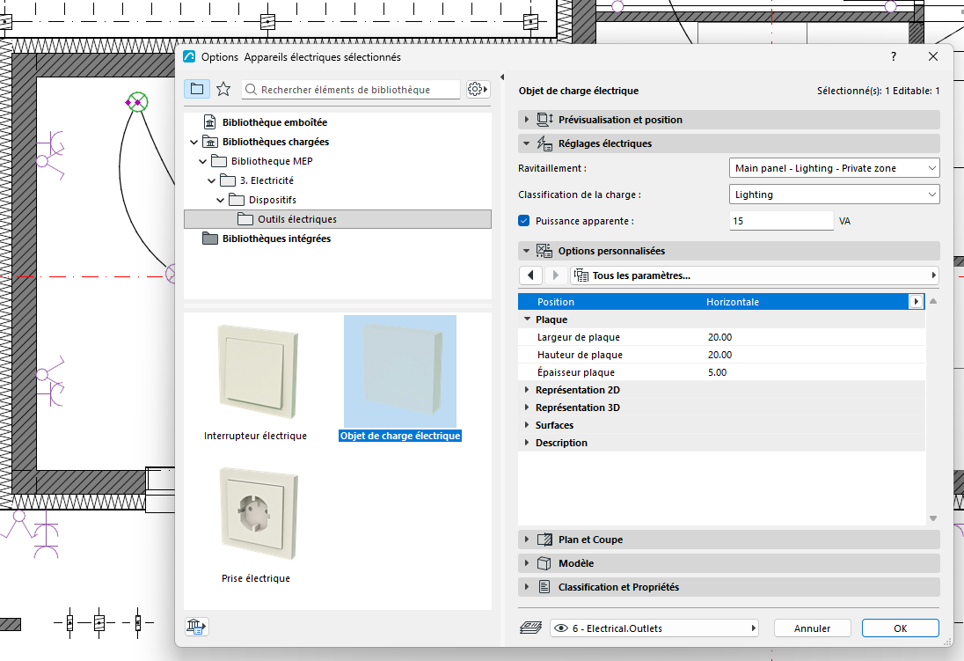Image resolution: width=964 pixels, height=661 pixels.
Task: Click the Annuler button
Action: 812,628
